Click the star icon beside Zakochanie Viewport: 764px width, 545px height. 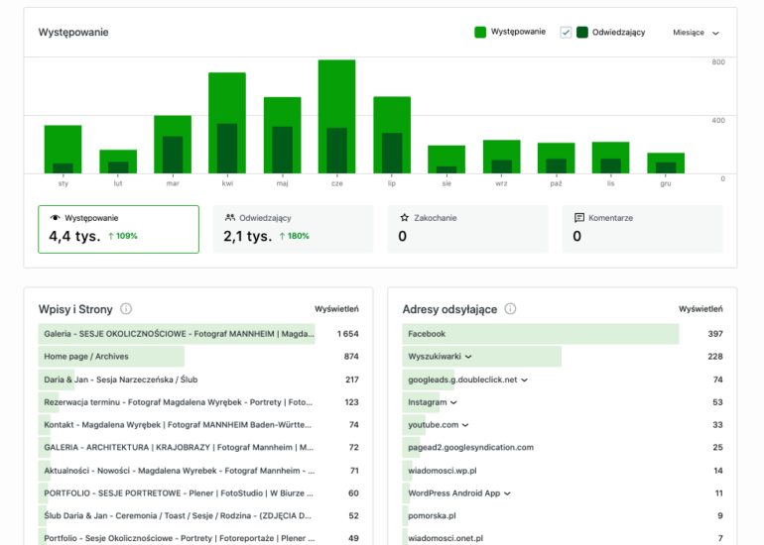click(404, 217)
